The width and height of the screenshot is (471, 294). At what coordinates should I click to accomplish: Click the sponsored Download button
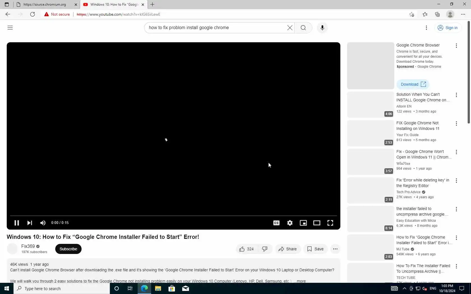(413, 84)
